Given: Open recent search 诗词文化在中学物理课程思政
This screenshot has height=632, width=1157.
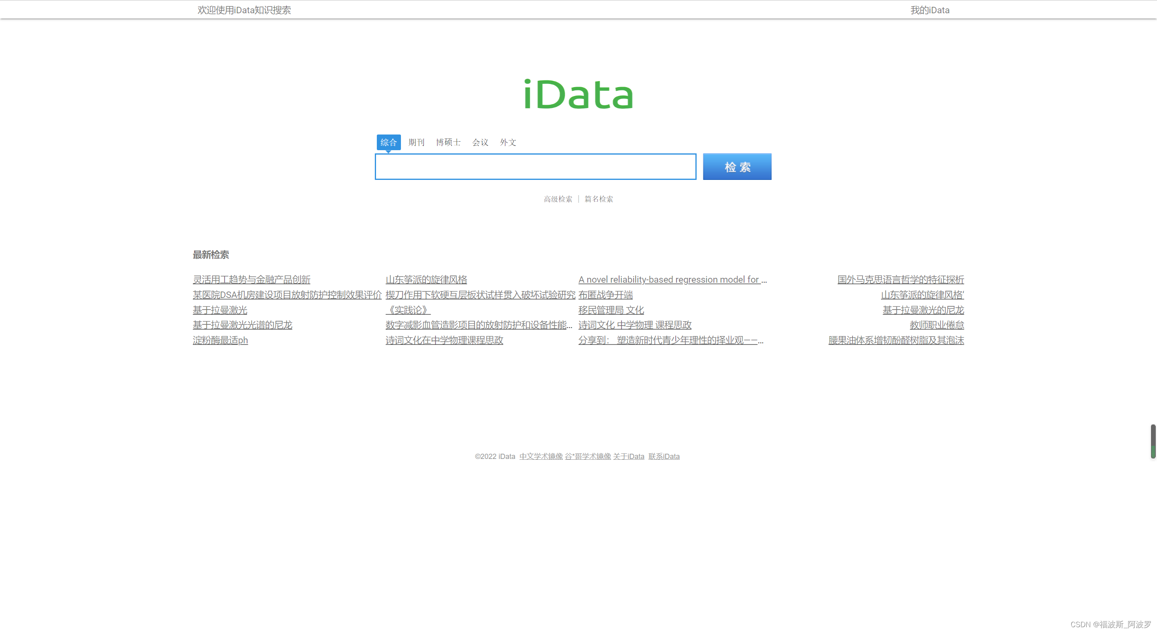Looking at the screenshot, I should [444, 340].
